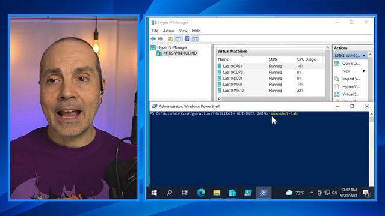Screen dimensions: 385x216
Task: Click Virtual Switch Manager action link
Action: (x=351, y=94)
